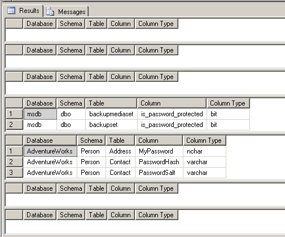Click the Table header in last grid
The image size is (285, 237).
pos(97,215)
